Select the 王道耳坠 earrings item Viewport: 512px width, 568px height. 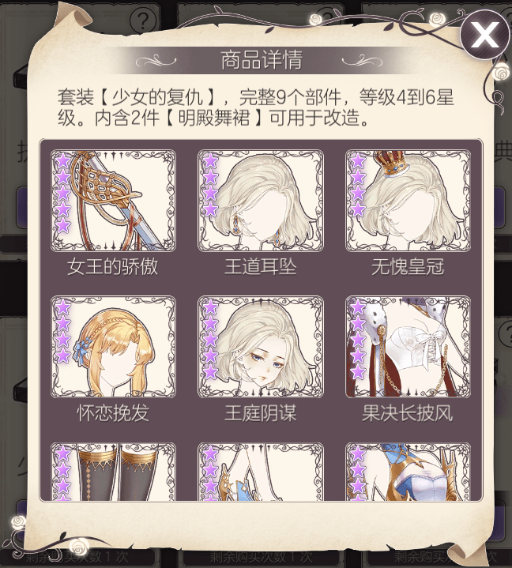click(261, 201)
